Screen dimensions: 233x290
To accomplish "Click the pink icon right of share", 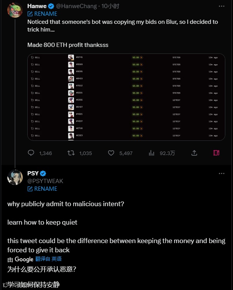I will [x=216, y=153].
